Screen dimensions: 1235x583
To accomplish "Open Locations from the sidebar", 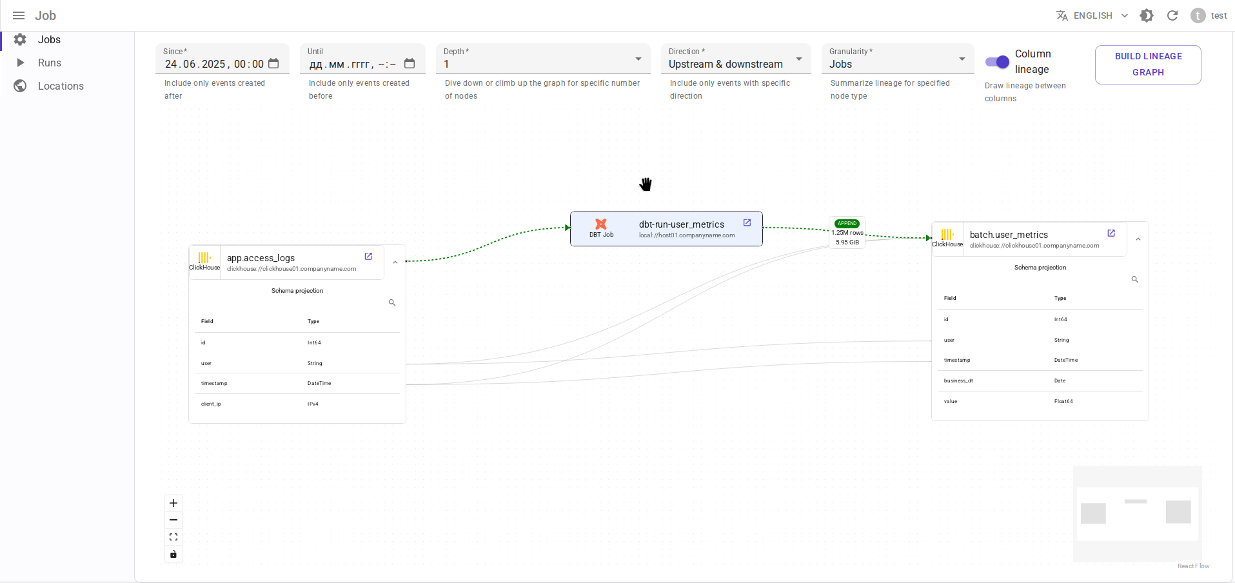I will pos(61,86).
